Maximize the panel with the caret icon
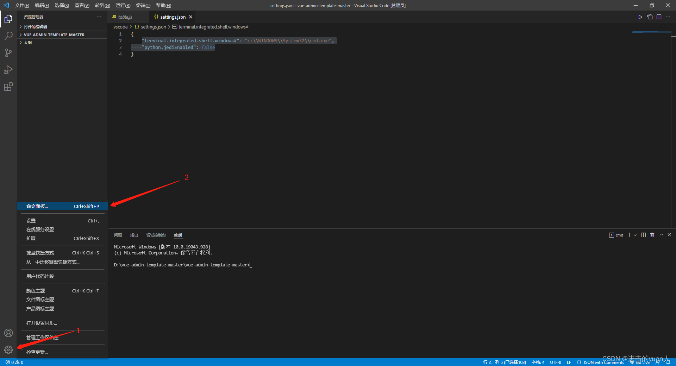The height and width of the screenshot is (366, 676). pos(662,235)
